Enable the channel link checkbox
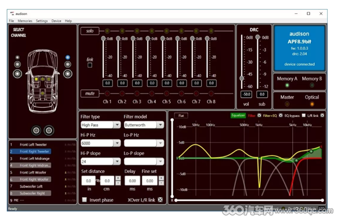 [x=90, y=65]
